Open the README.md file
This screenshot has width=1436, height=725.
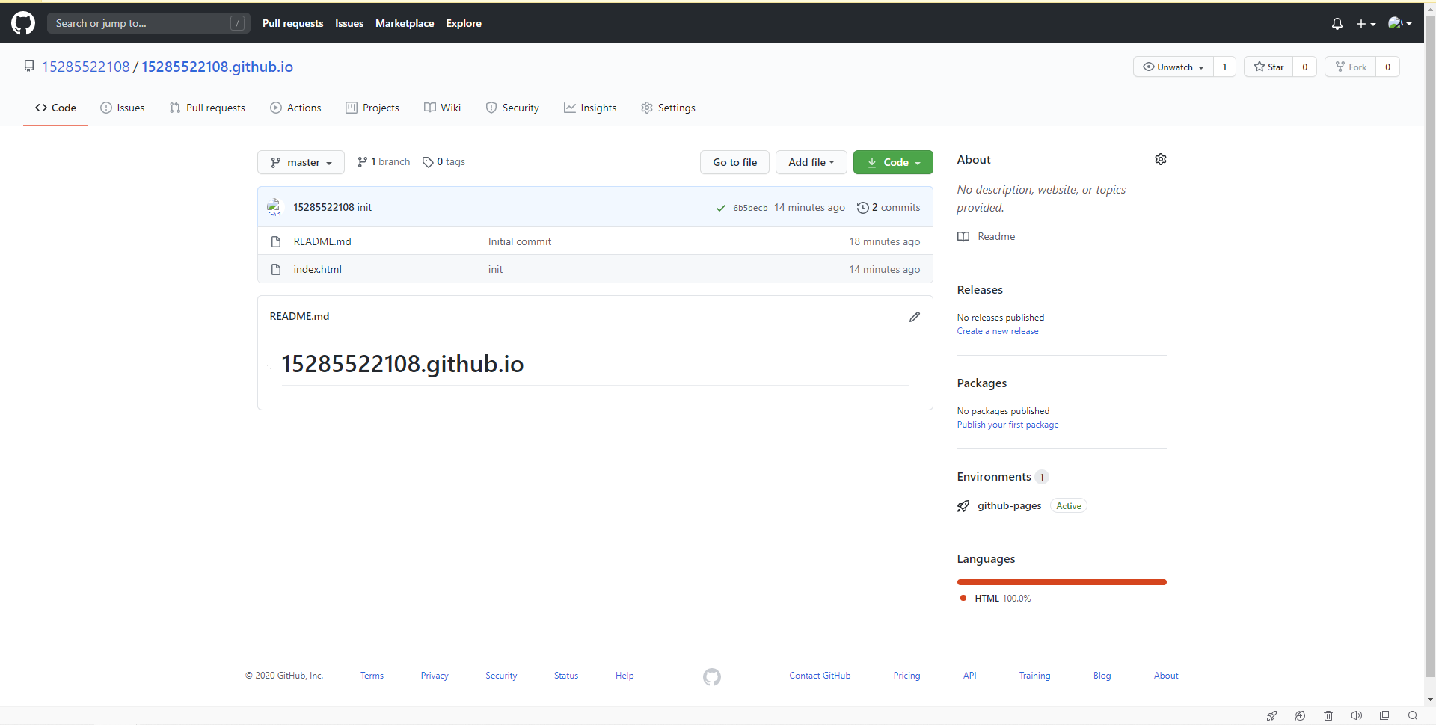pyautogui.click(x=322, y=241)
